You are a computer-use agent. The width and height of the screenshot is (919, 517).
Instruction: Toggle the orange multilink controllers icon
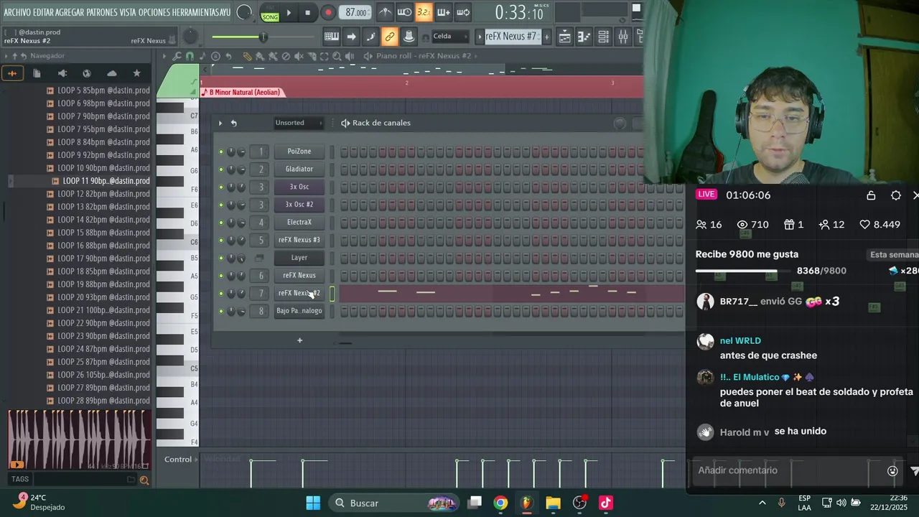(390, 37)
